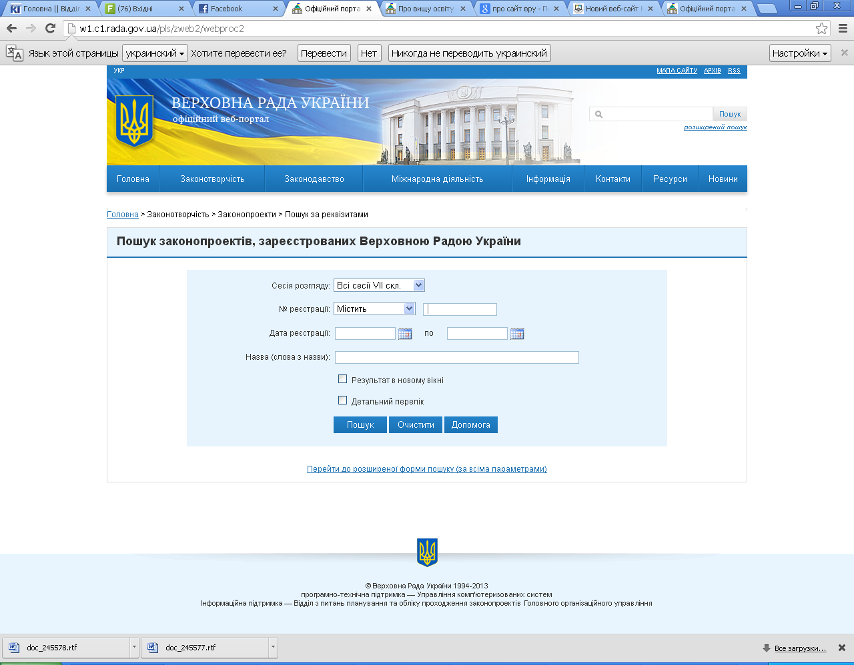Click the 'Головна' breadcrumb link
854x665 pixels.
(x=123, y=215)
